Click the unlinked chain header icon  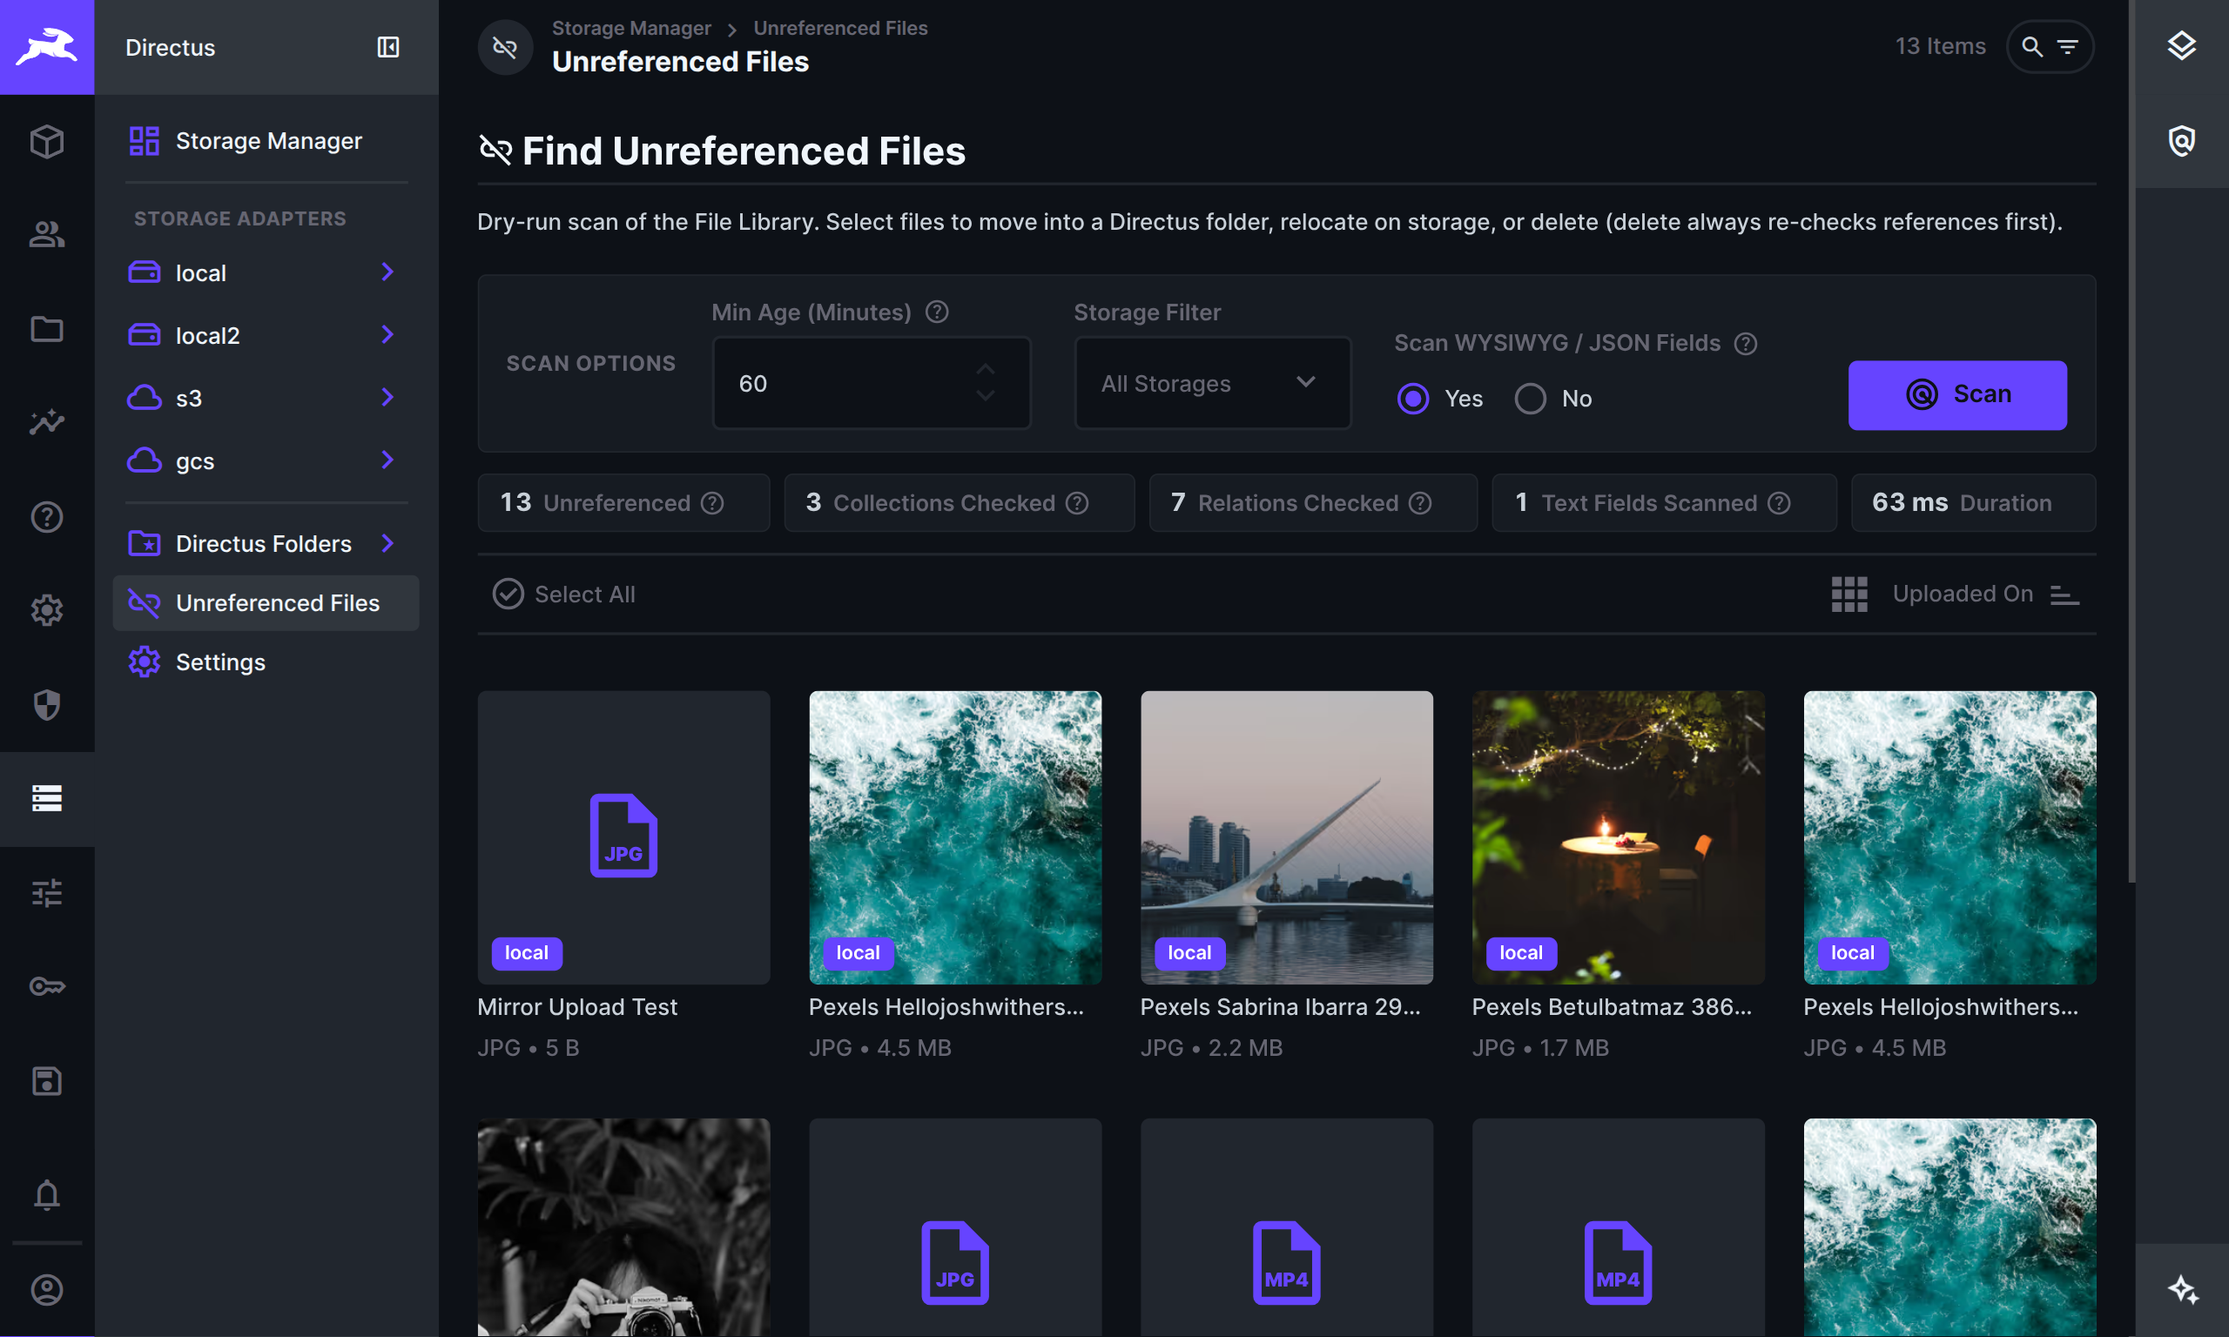506,47
